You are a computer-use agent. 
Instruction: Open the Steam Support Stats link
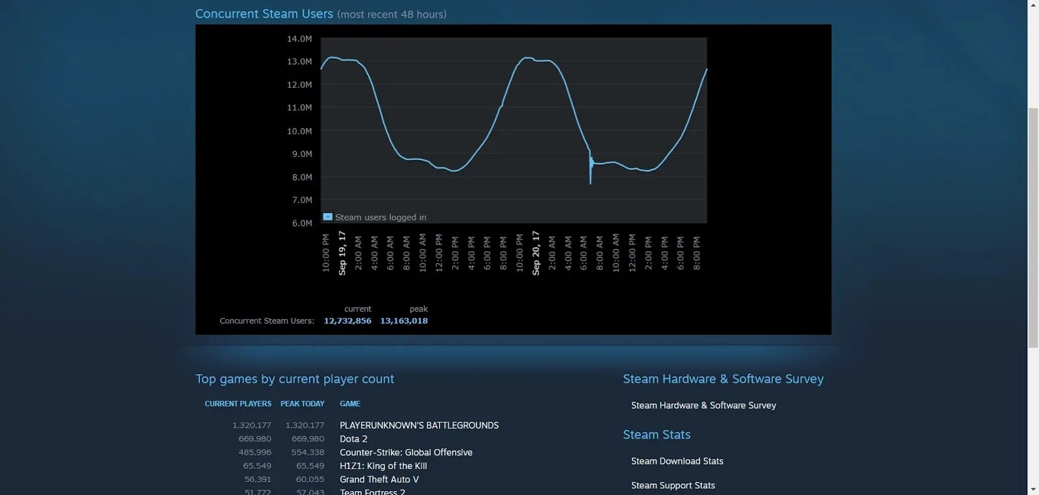673,485
